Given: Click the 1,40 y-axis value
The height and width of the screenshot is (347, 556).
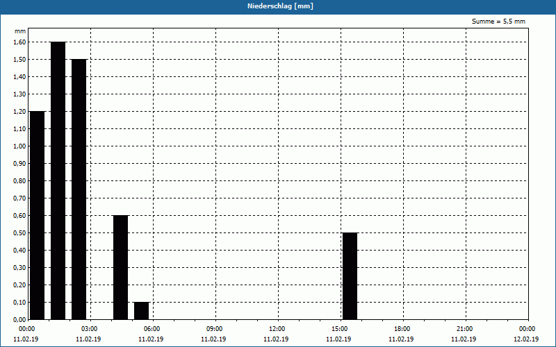Looking at the screenshot, I should click(x=19, y=77).
